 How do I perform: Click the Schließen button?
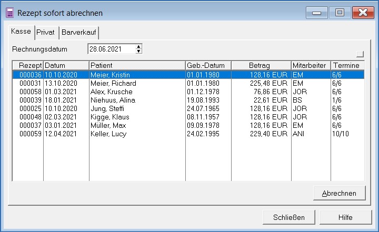point(289,217)
